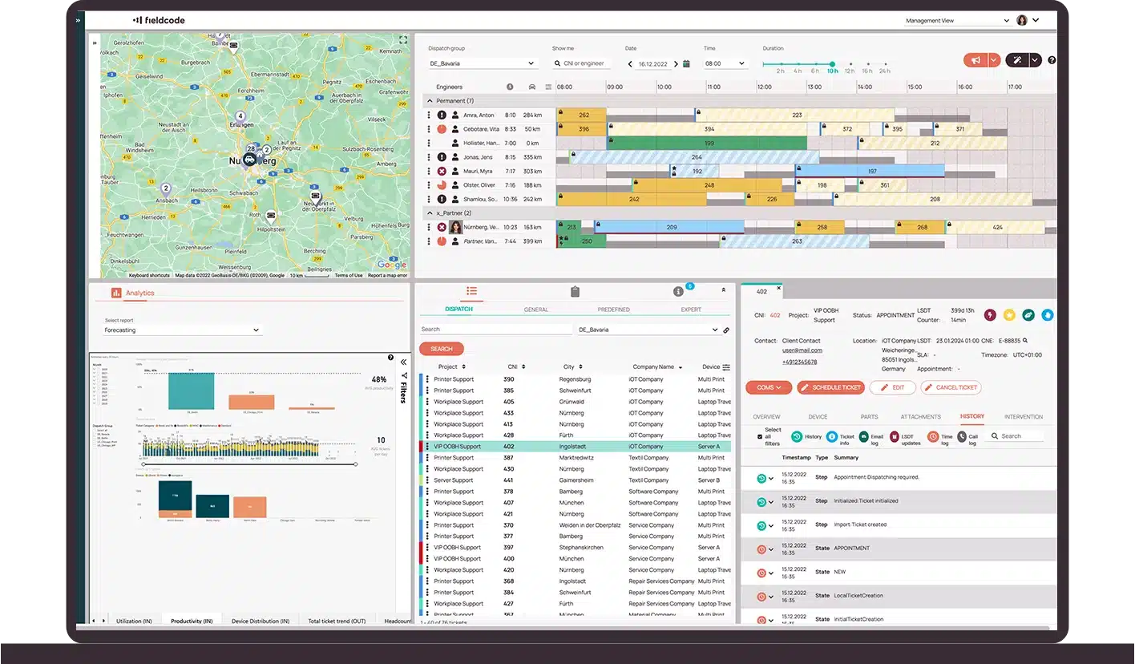Screen dimensions: 1135x664
Task: Open the help question mark icon
Action: pos(1052,59)
